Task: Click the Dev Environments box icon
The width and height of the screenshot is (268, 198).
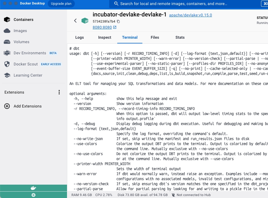Action: (x=7, y=53)
